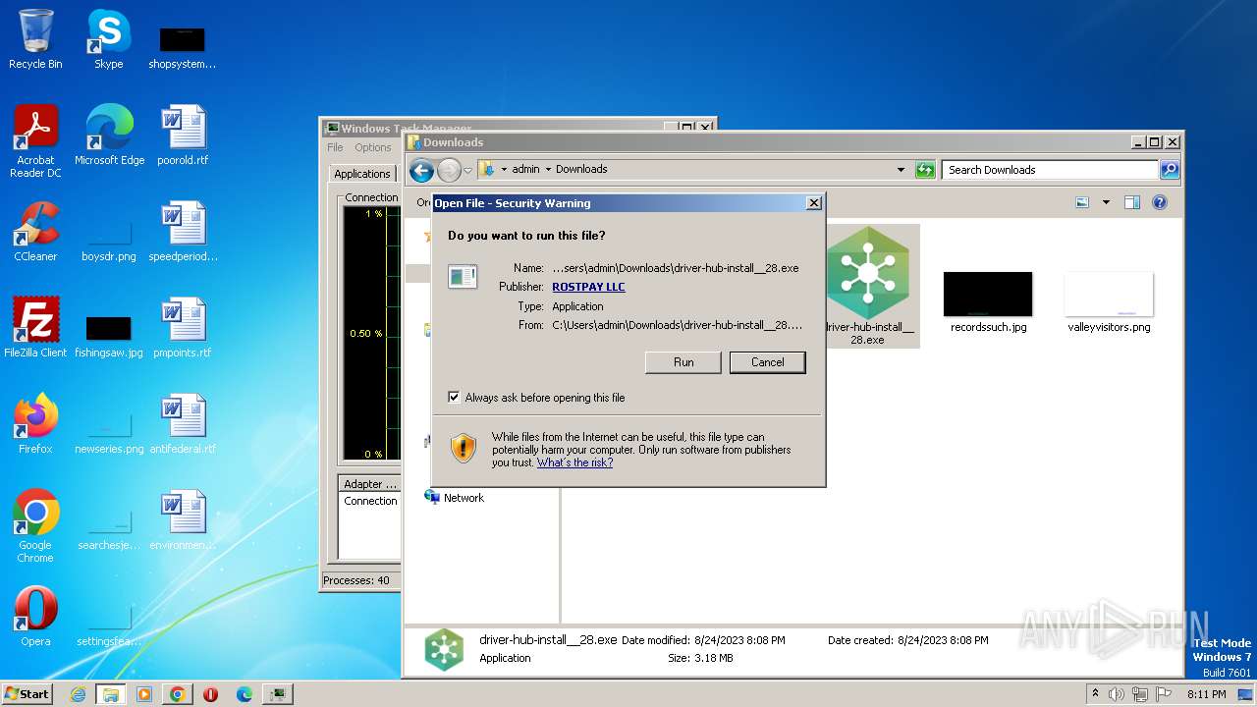The image size is (1257, 707).
Task: Change the view icon in Explorer toolbar
Action: [x=1082, y=202]
